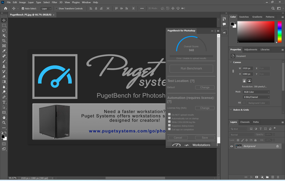The image size is (285, 181).
Task: Switch to the Adjustments tab
Action: [251, 50]
